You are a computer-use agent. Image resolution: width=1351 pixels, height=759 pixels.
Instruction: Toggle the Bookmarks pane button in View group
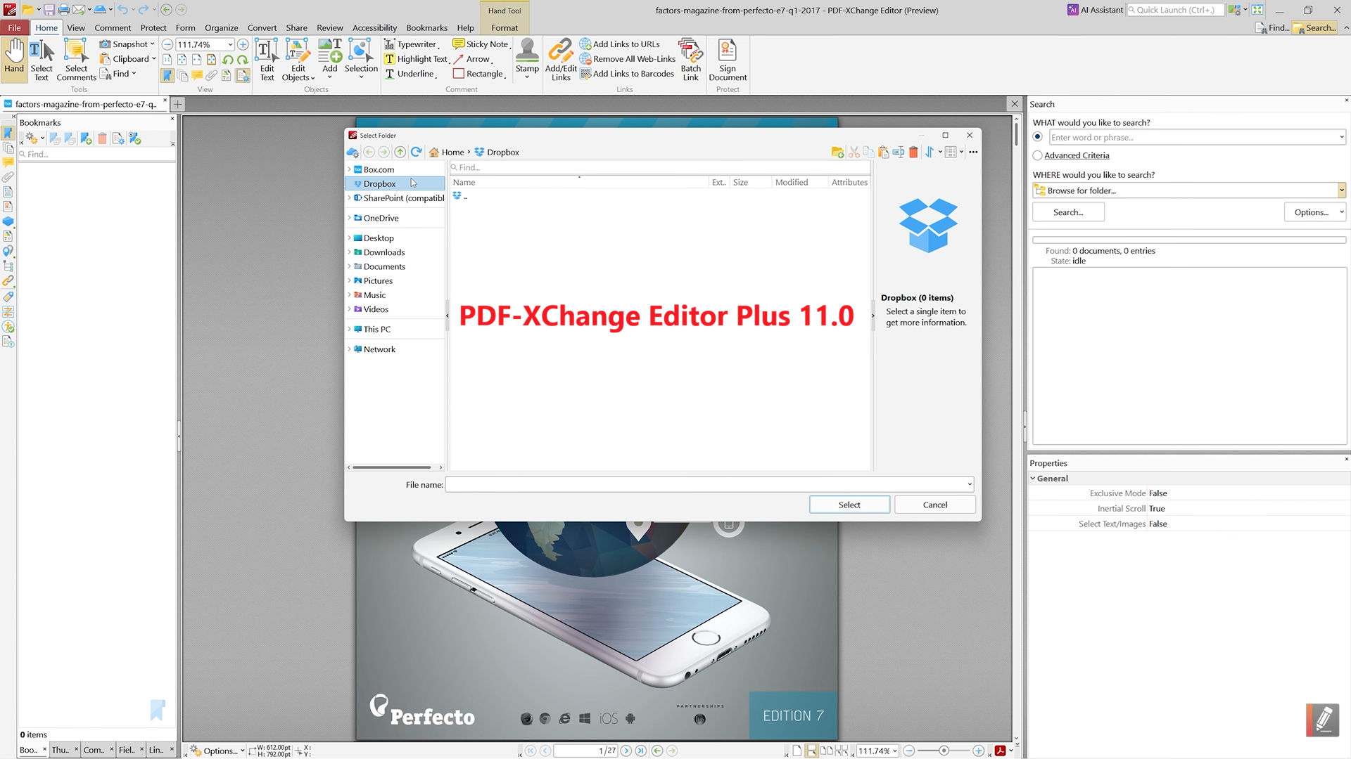(167, 75)
